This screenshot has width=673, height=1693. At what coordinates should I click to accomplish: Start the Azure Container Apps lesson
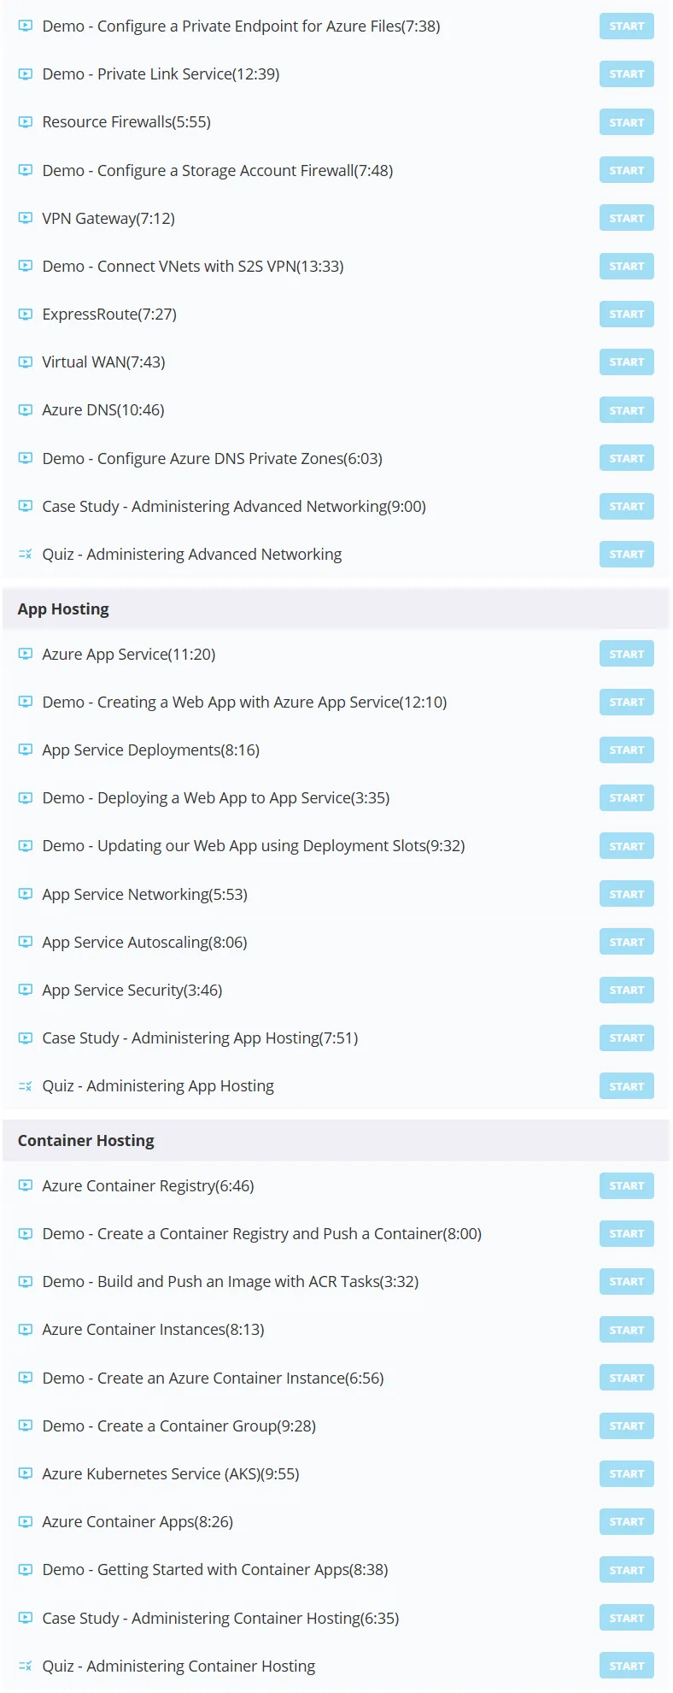pos(627,1521)
